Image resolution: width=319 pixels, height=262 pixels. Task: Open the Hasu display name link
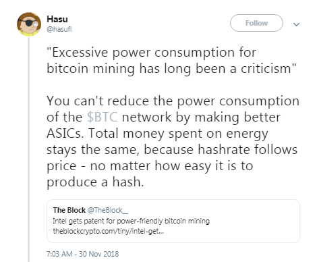57,19
